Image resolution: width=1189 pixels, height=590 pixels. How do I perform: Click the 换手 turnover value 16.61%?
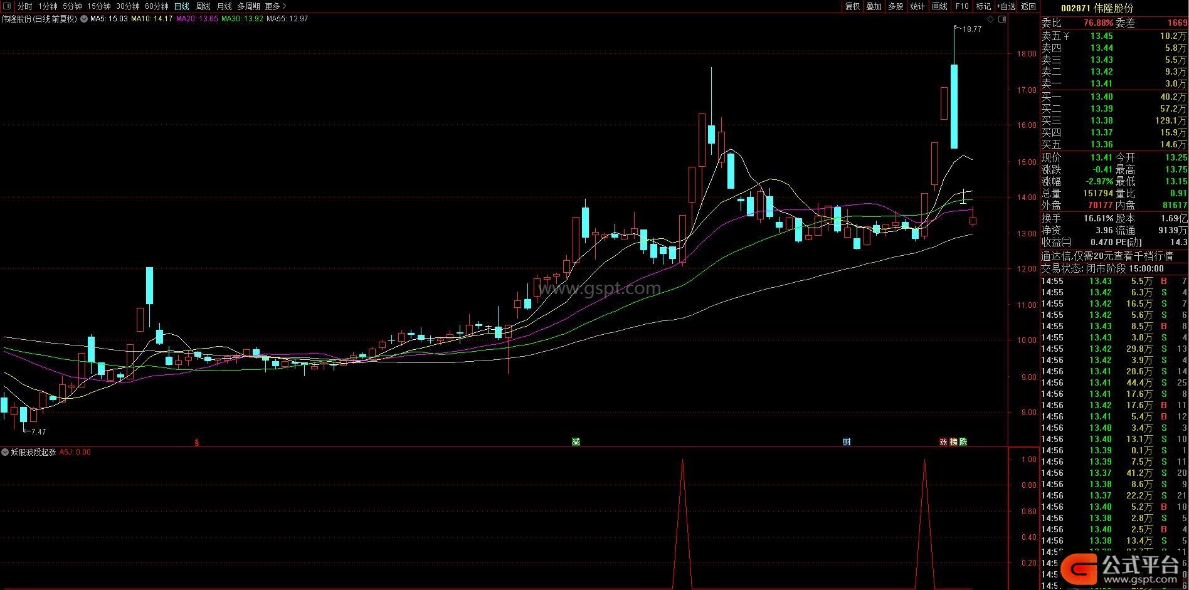click(1098, 218)
